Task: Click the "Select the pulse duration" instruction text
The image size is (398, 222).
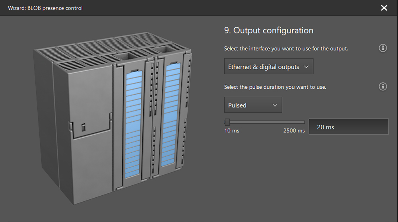Action: click(x=275, y=87)
